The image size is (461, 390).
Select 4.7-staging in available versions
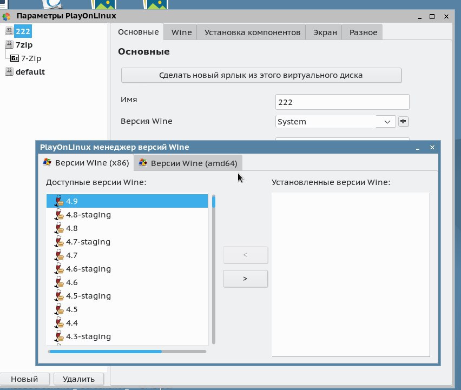click(127, 242)
